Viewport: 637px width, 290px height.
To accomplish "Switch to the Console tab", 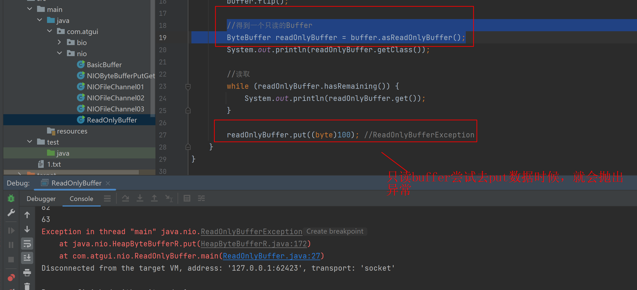I will point(81,199).
